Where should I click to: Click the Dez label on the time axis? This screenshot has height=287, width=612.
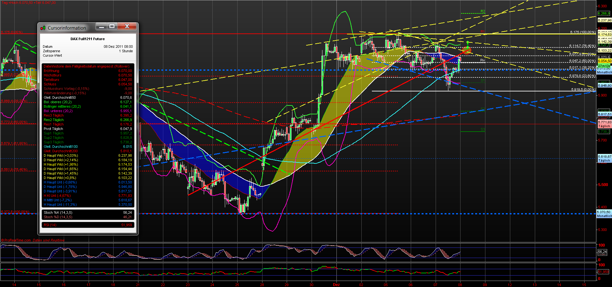[x=336, y=285]
